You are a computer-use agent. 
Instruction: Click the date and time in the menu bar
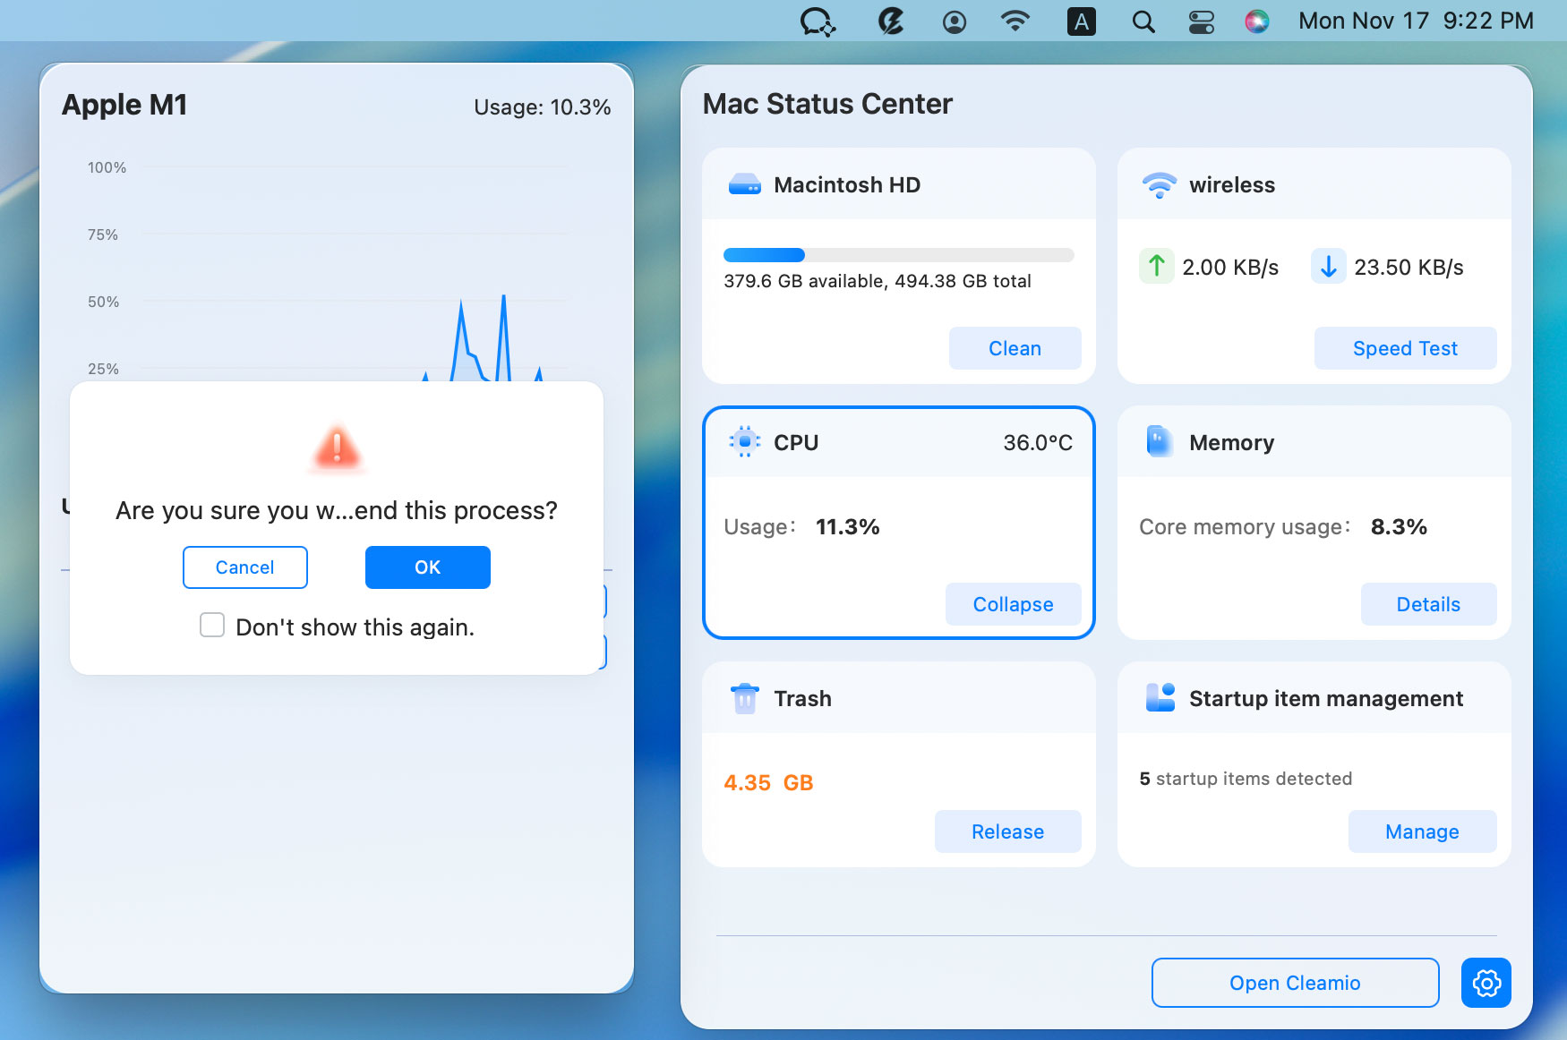coord(1415,21)
